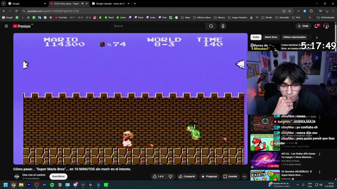Image resolution: width=337 pixels, height=189 pixels.
Task: Open the Musica bookmark folder
Action: 219,18
